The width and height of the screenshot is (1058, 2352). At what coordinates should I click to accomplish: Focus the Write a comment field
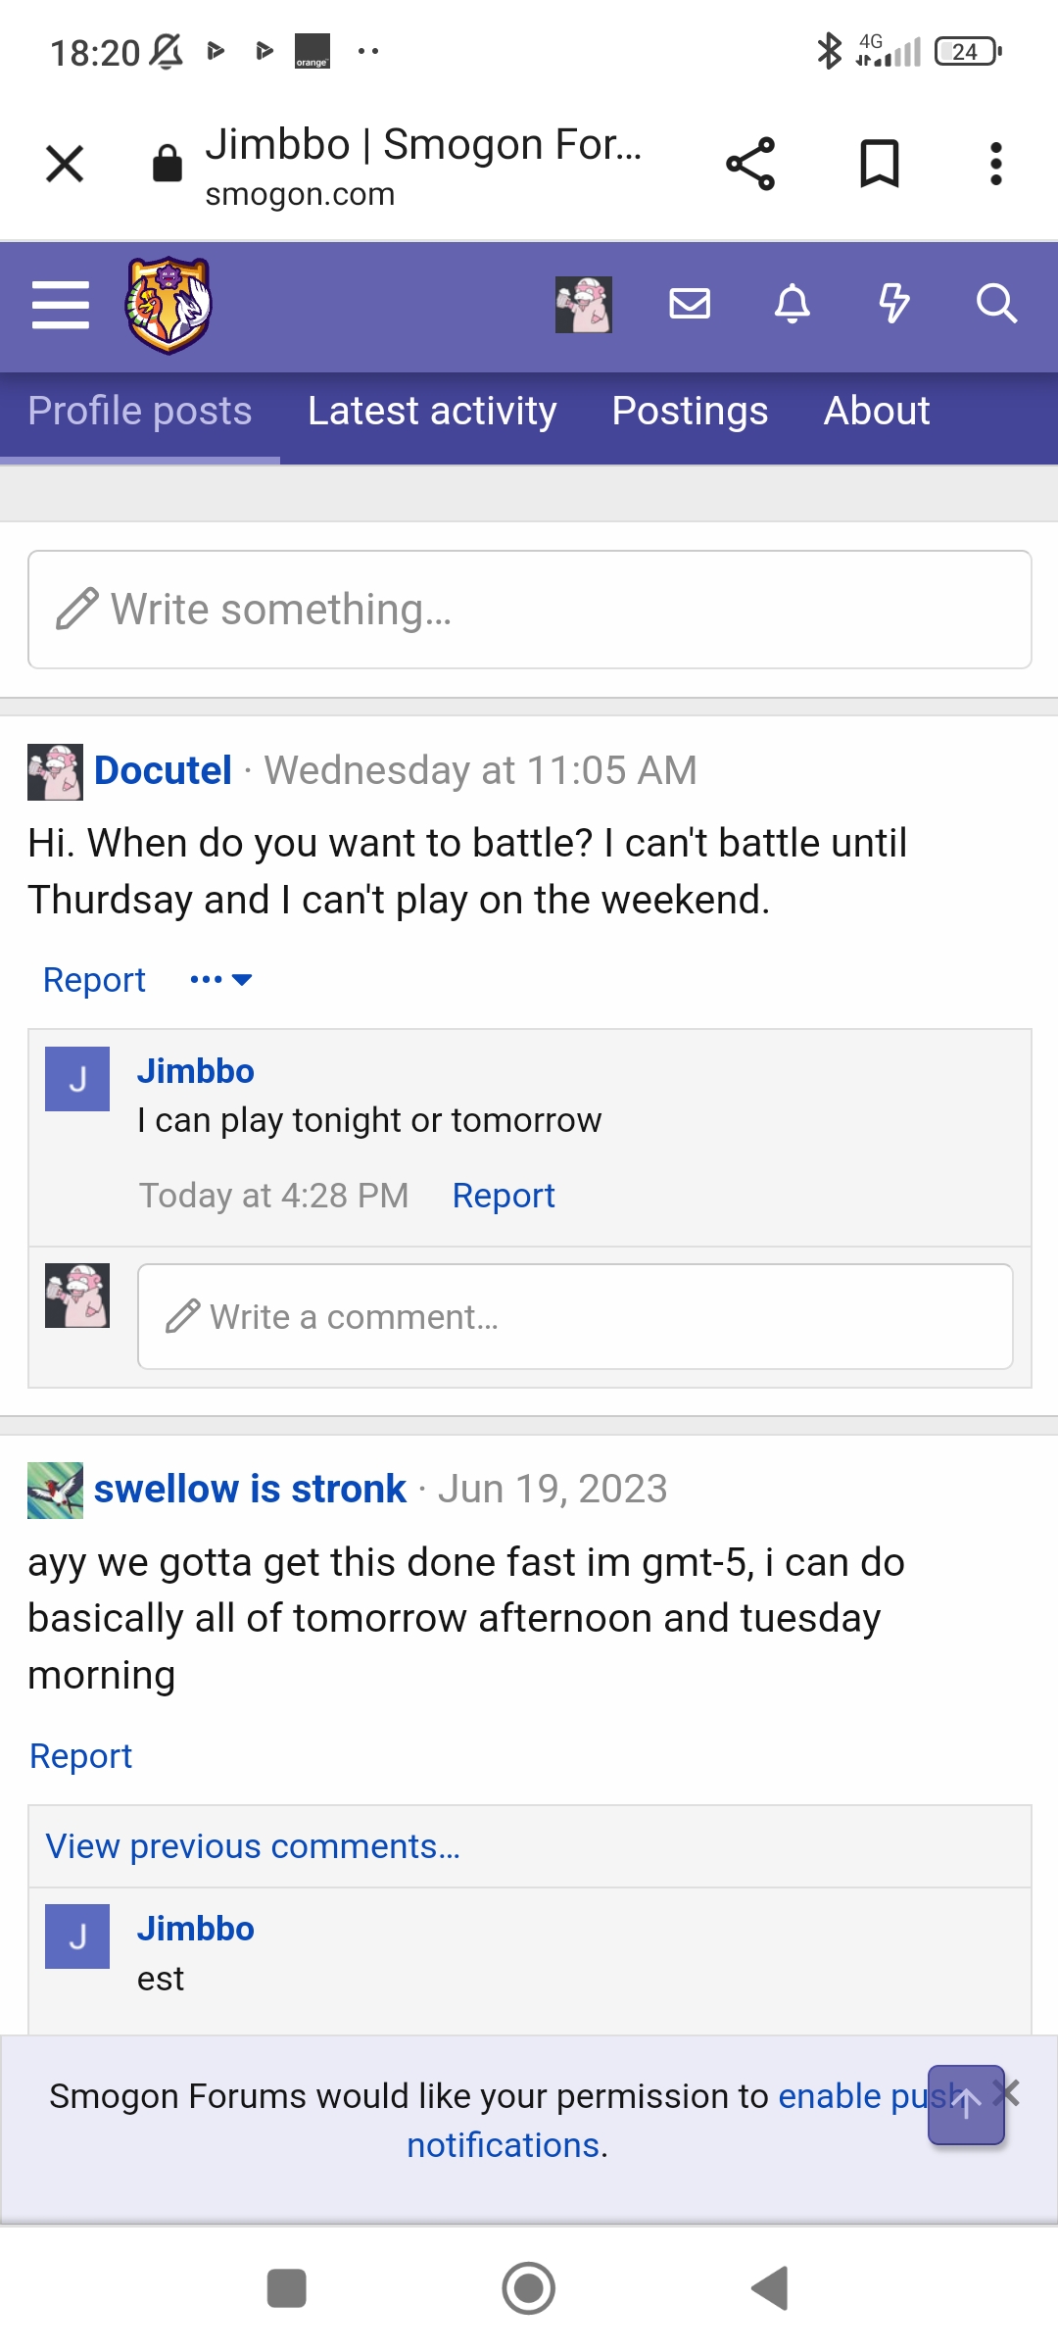[x=575, y=1316]
